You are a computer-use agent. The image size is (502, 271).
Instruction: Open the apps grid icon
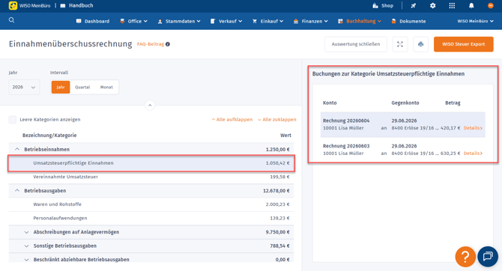(452, 6)
